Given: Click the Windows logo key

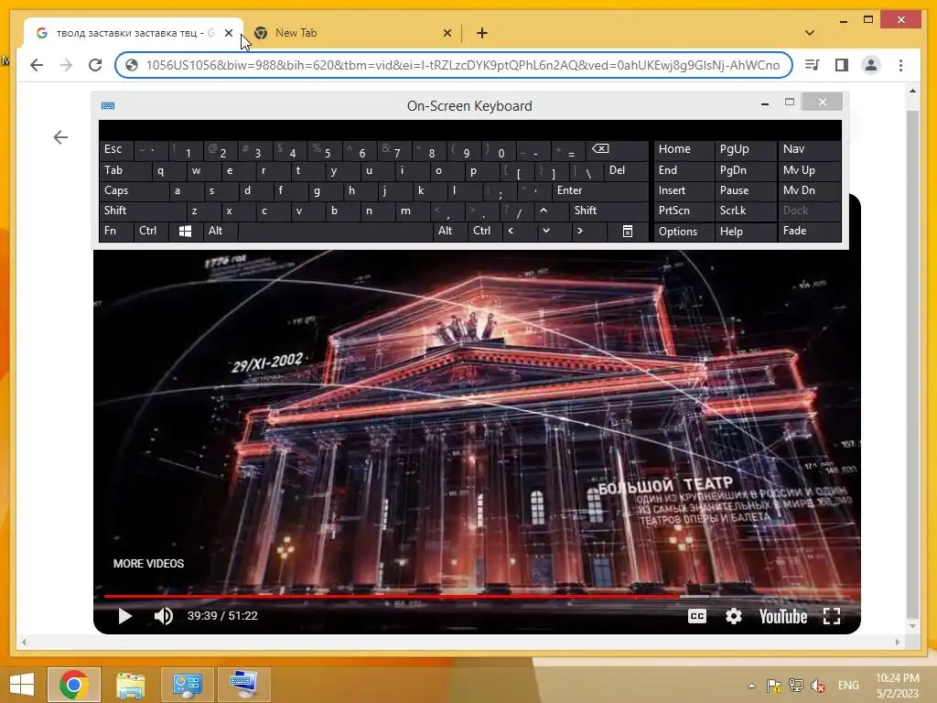Looking at the screenshot, I should 185,232.
